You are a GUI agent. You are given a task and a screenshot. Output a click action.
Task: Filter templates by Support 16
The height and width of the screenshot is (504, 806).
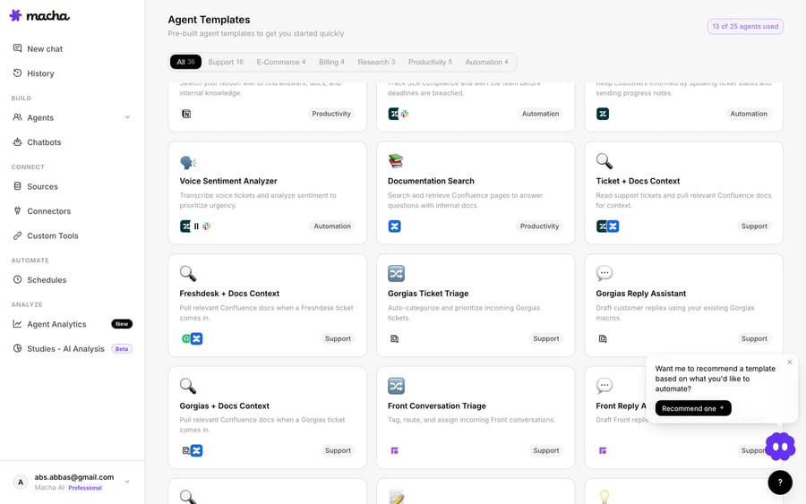[x=226, y=62]
